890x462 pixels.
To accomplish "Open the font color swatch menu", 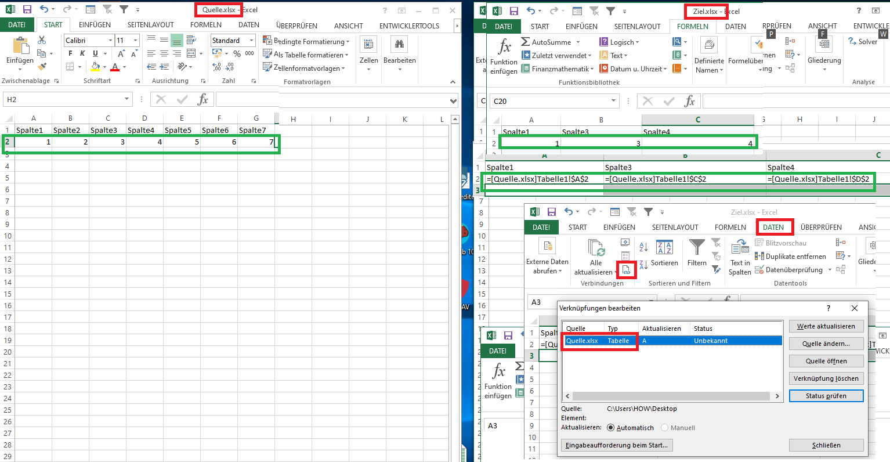I will coord(124,67).
